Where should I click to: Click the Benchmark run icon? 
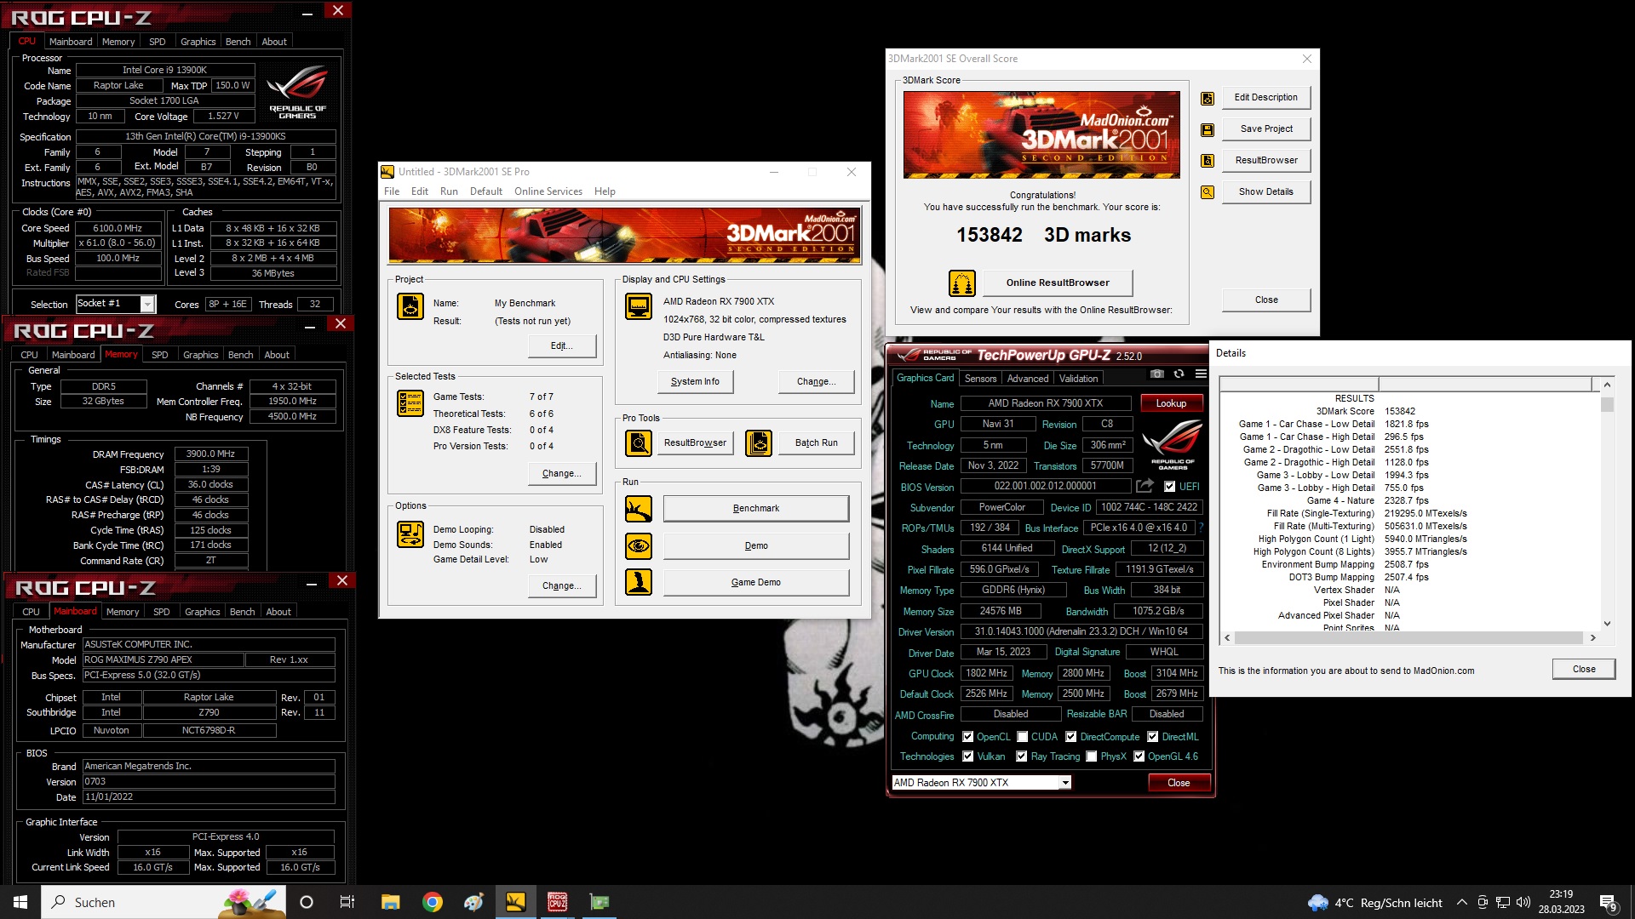(x=639, y=509)
